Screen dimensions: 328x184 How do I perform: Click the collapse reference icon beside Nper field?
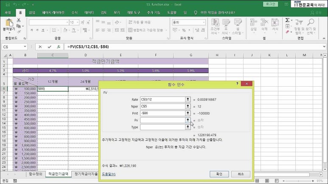(188, 106)
